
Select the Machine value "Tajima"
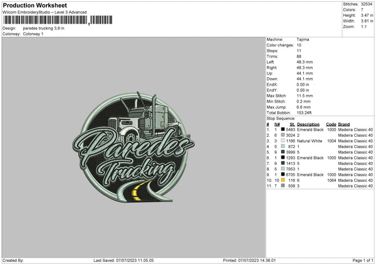(x=303, y=39)
